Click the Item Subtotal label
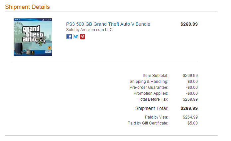This screenshot has width=231, height=141. 156,76
